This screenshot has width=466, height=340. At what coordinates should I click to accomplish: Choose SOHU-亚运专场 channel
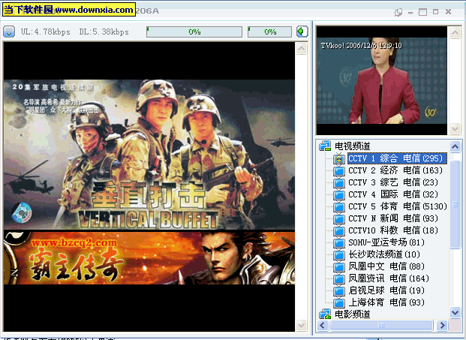point(386,243)
